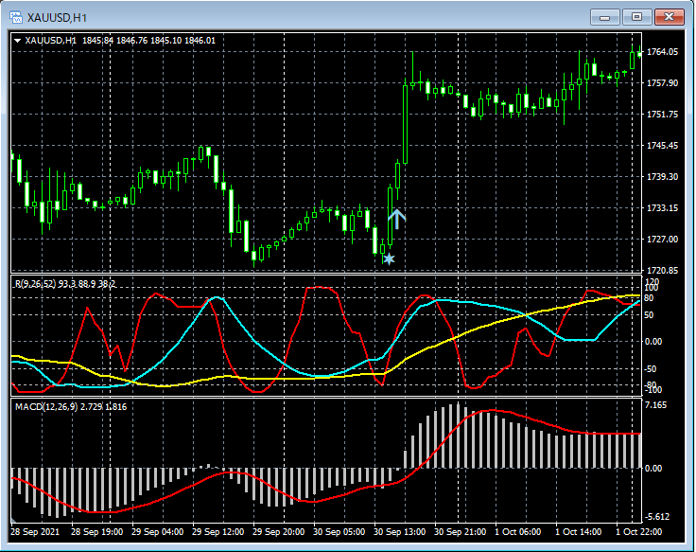Minimize the XAUUSD,H1 chart window
Screen dimensions: 696x552
coord(605,16)
